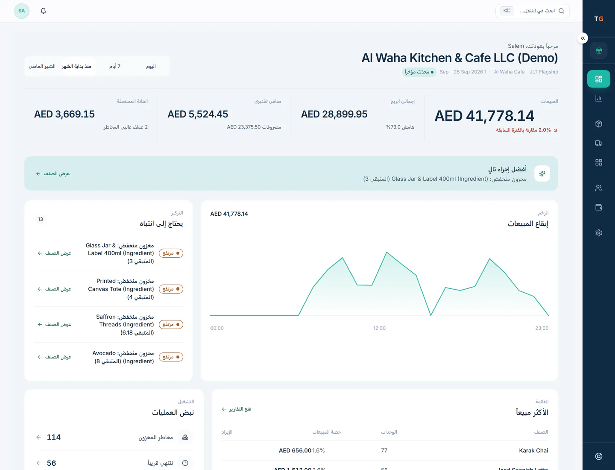
Task: Open the package box icon in the sidebar
Action: (599, 124)
